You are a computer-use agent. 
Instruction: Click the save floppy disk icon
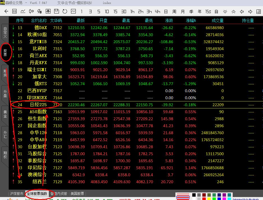point(56,11)
